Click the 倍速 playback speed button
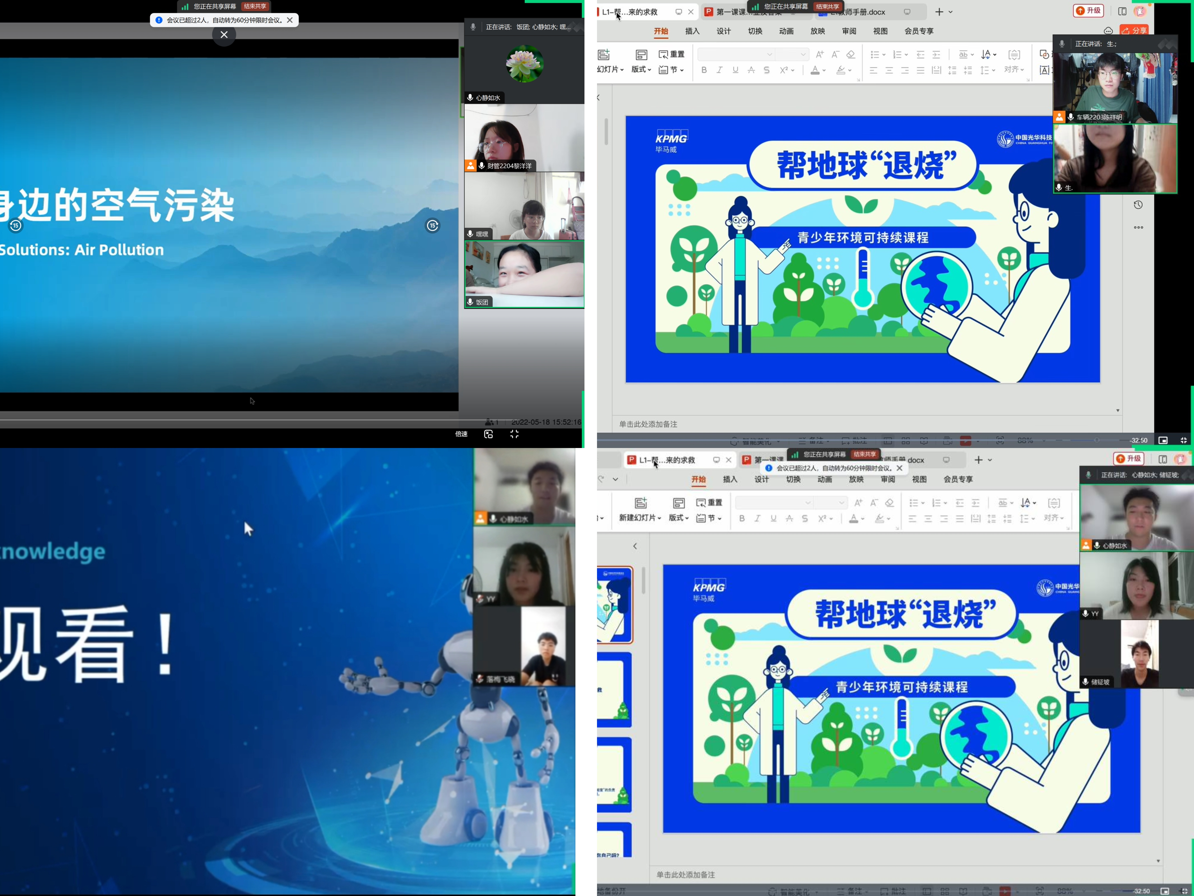This screenshot has width=1194, height=896. [x=461, y=434]
